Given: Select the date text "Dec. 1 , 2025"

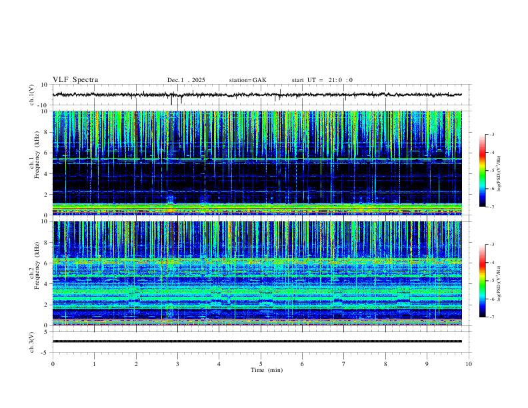Looking at the screenshot, I should click(186, 80).
